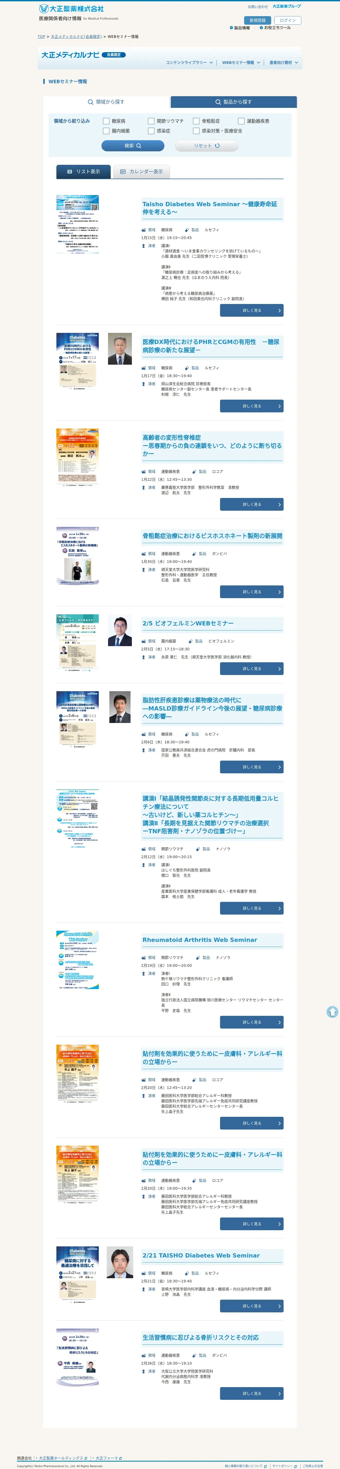Open flyer thumbnail for 結晶誘発性関節炎 コルヒチン seminar
The width and height of the screenshot is (340, 1469).
click(78, 819)
